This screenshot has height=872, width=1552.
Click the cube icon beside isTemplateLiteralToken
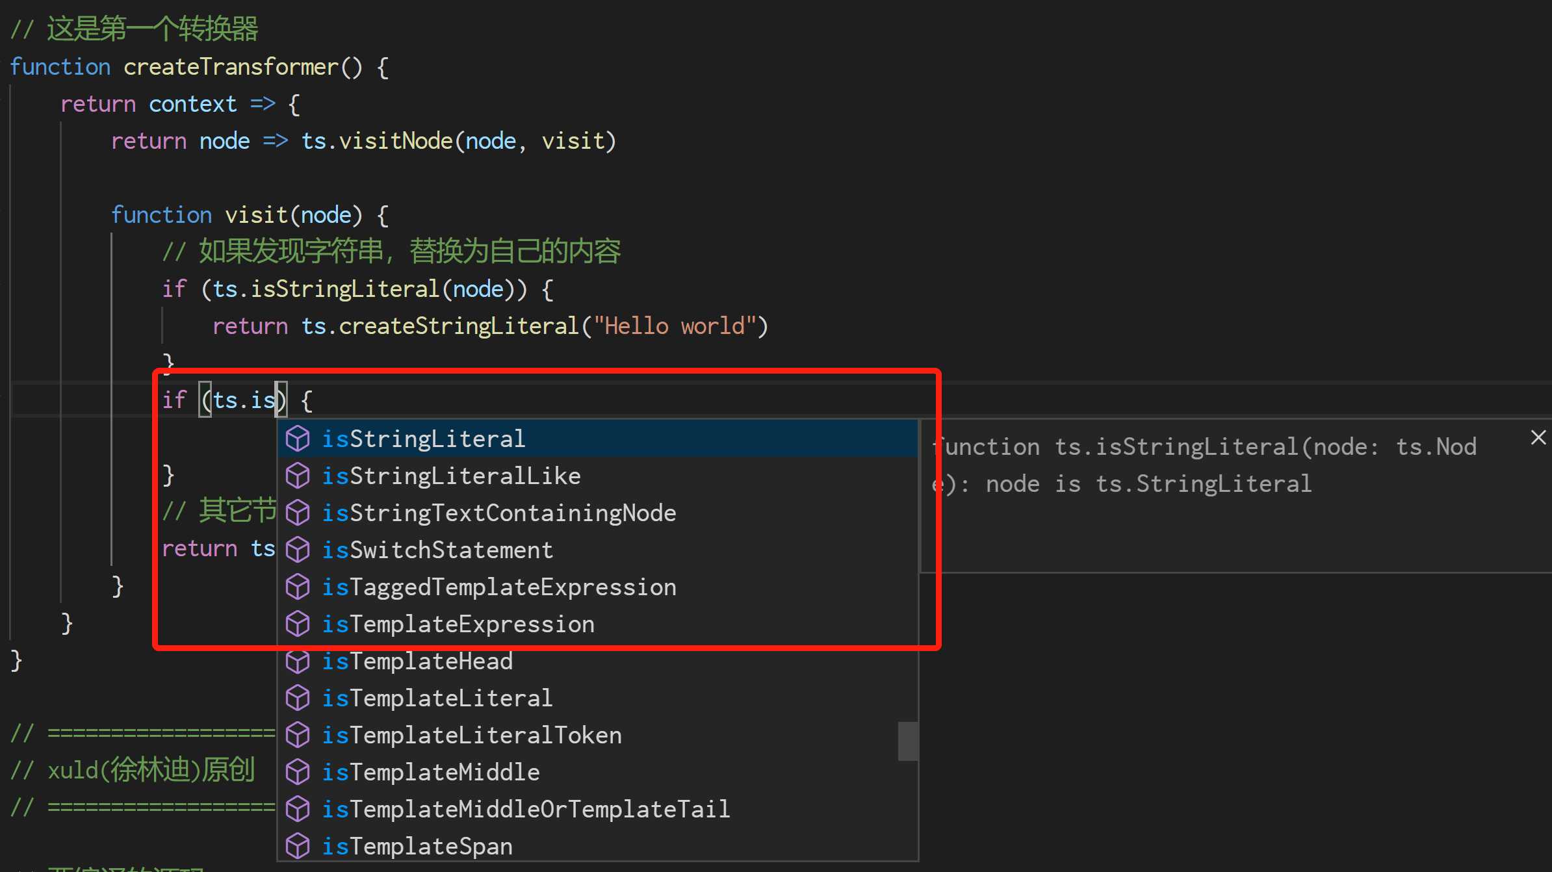pos(298,735)
